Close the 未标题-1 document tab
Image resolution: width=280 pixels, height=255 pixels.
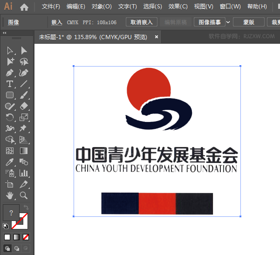click(157, 37)
